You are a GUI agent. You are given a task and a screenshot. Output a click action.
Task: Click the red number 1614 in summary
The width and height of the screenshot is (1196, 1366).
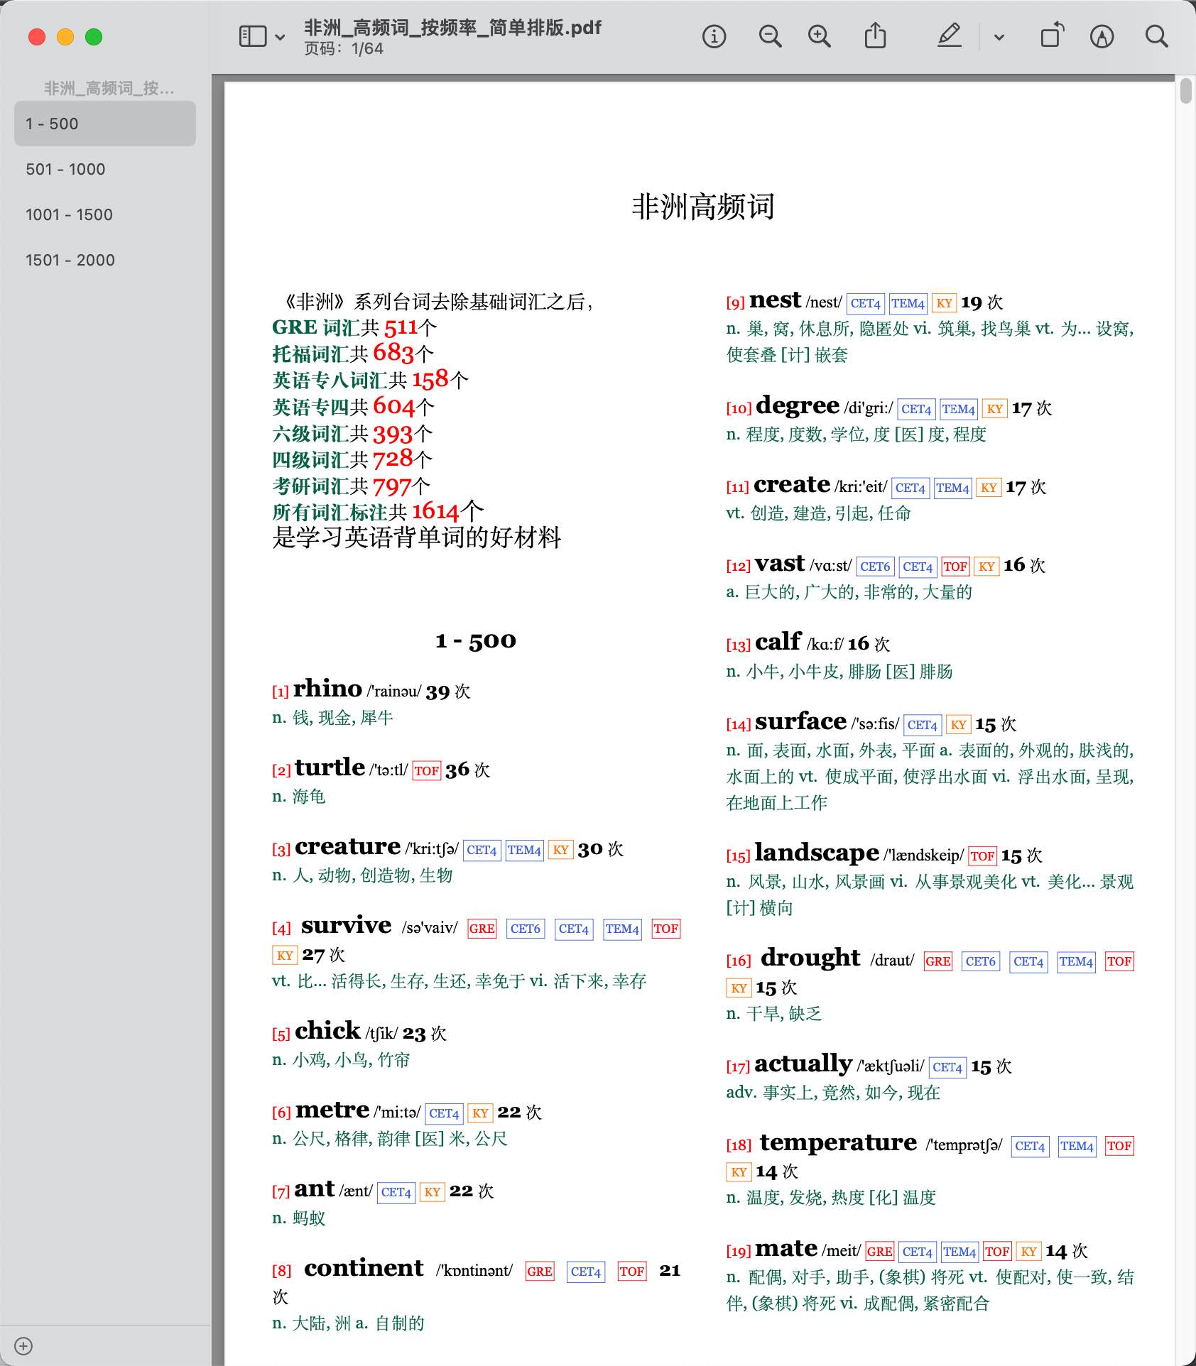click(x=435, y=511)
